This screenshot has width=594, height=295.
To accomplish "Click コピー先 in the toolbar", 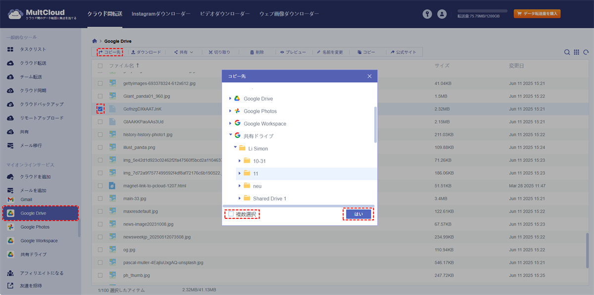I will (x=110, y=52).
